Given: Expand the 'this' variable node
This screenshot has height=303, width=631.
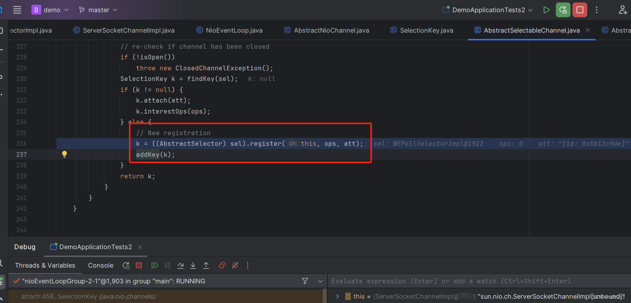Looking at the screenshot, I should coord(337,296).
